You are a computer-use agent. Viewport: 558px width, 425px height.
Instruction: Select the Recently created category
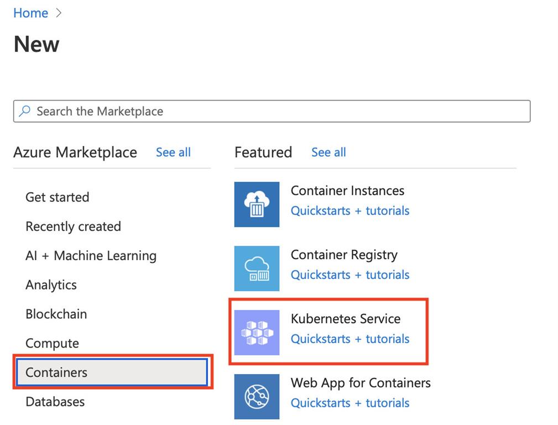73,226
